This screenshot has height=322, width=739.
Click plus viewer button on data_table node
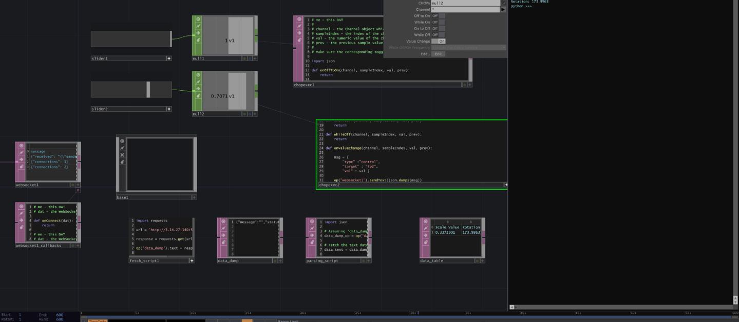point(482,260)
